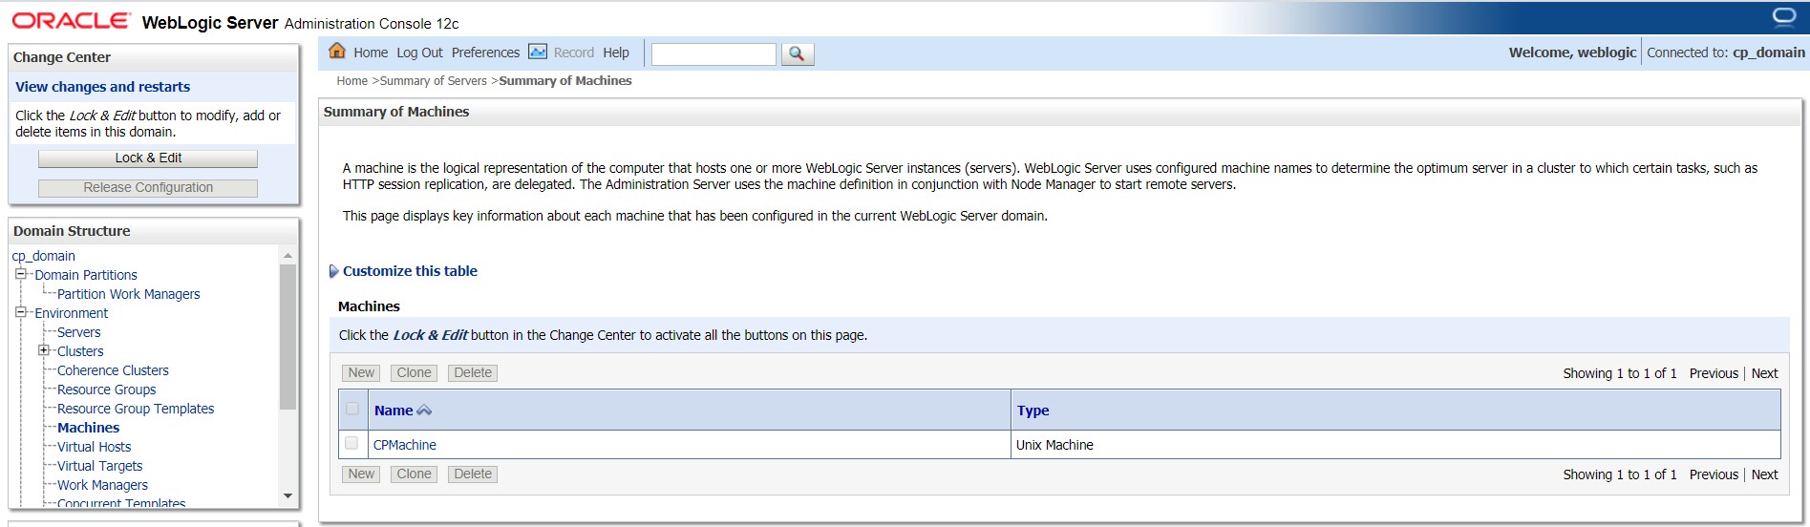Select Servers in Domain Structure
The image size is (1810, 527).
[78, 332]
